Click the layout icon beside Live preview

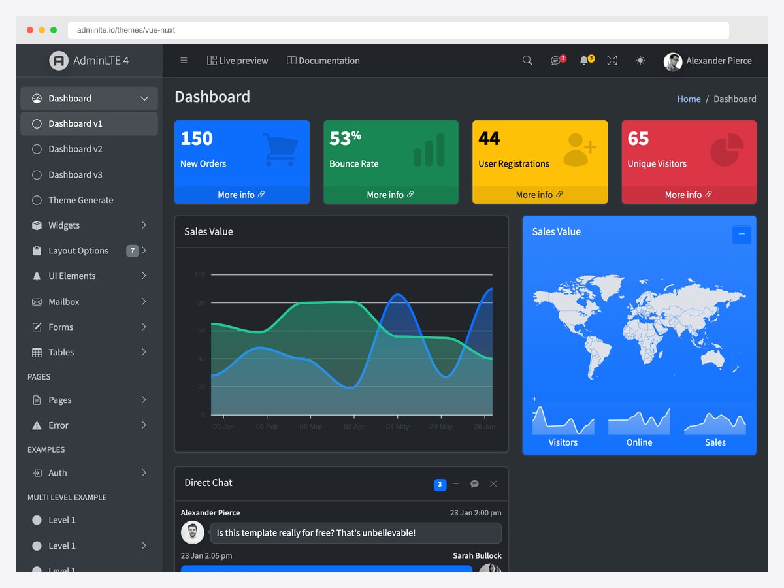coord(212,60)
